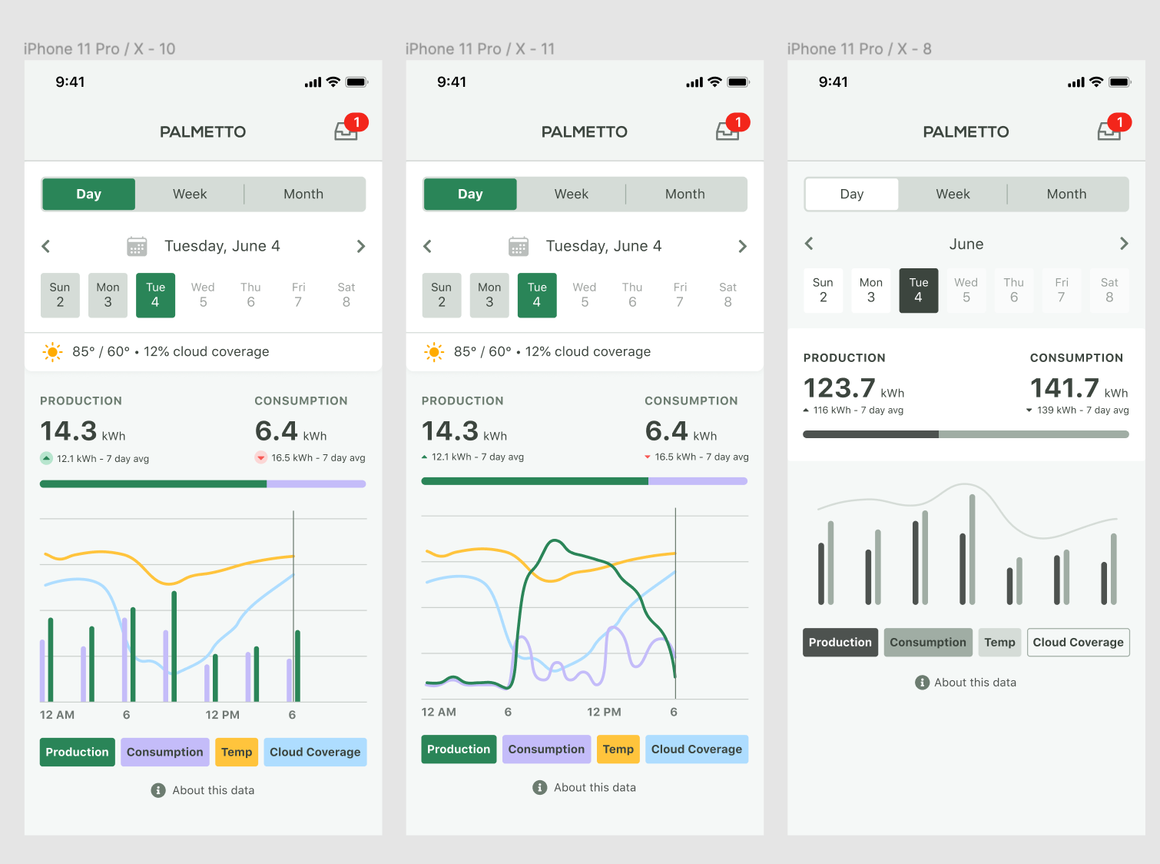Toggle Temp series in X - 11 chart
The height and width of the screenshot is (864, 1160).
(618, 749)
